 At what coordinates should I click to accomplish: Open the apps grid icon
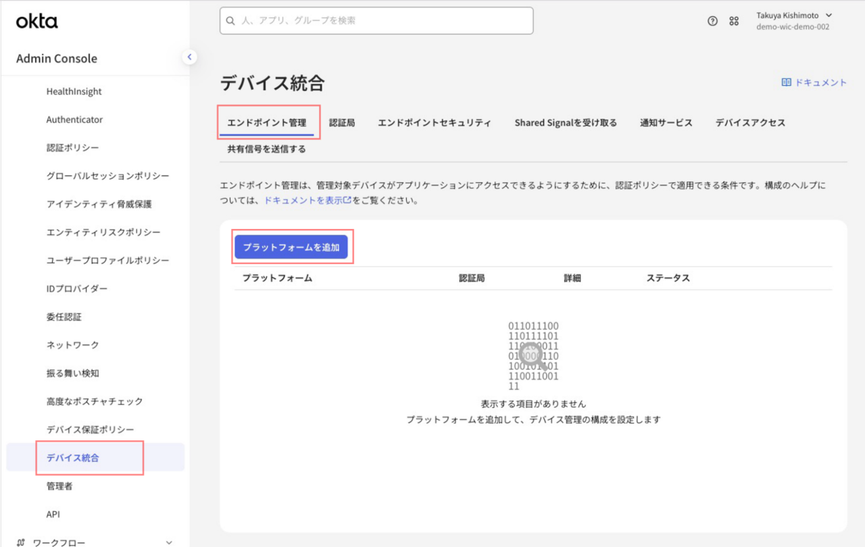(x=734, y=21)
